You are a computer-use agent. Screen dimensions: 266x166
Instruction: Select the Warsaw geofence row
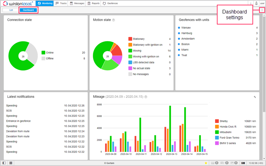[x=218, y=28]
